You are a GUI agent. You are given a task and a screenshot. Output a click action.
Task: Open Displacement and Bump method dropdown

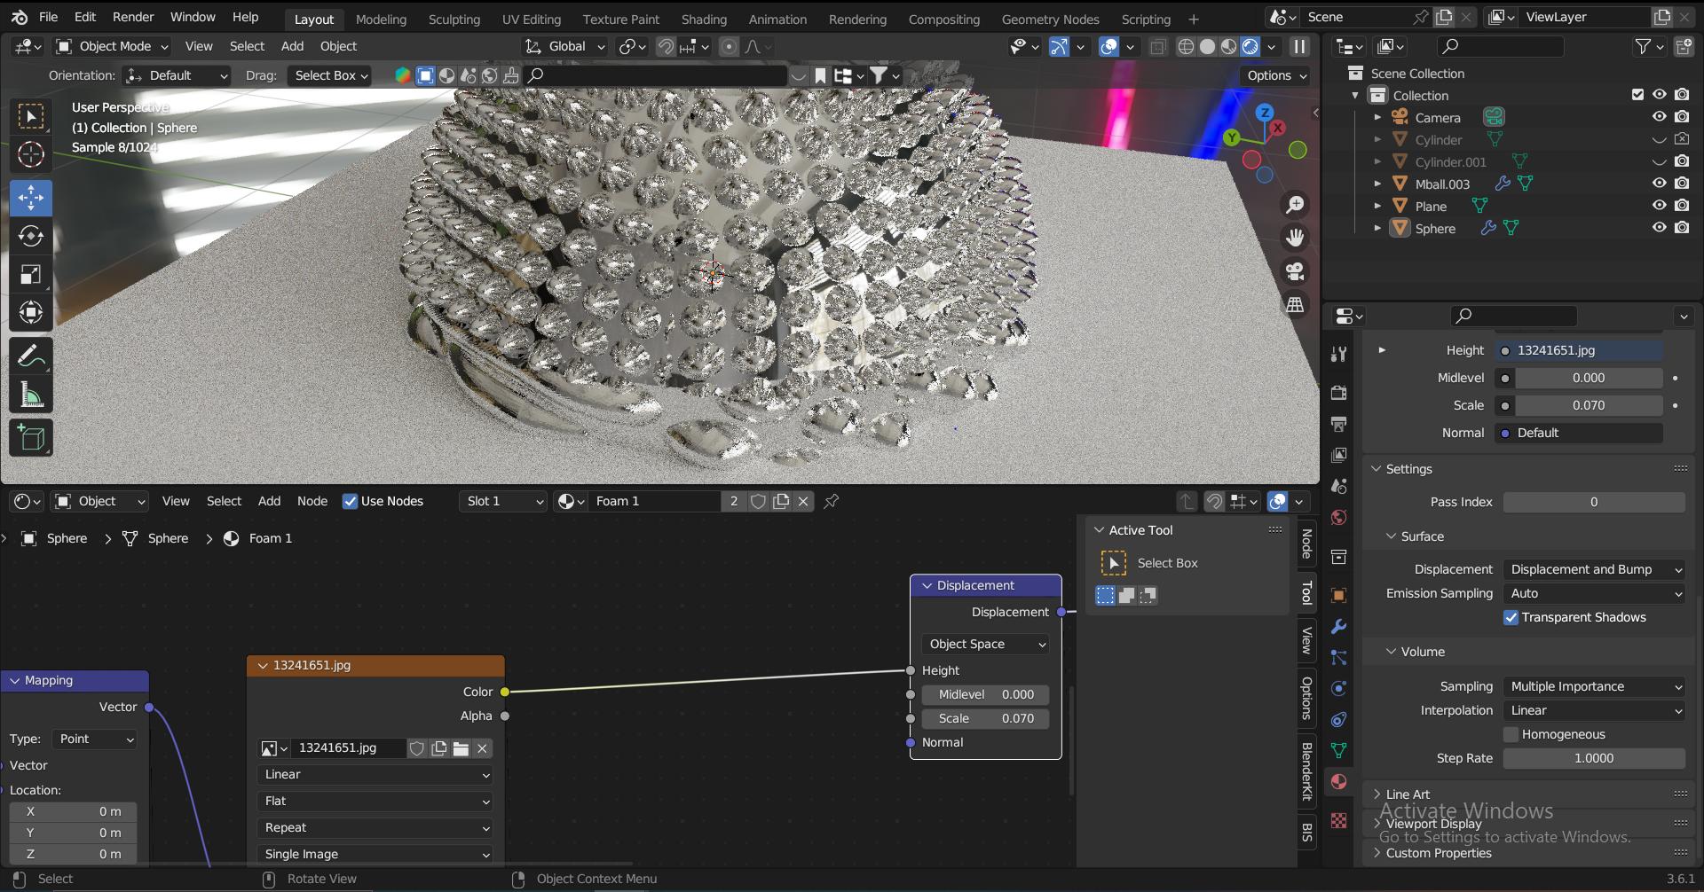tap(1594, 569)
